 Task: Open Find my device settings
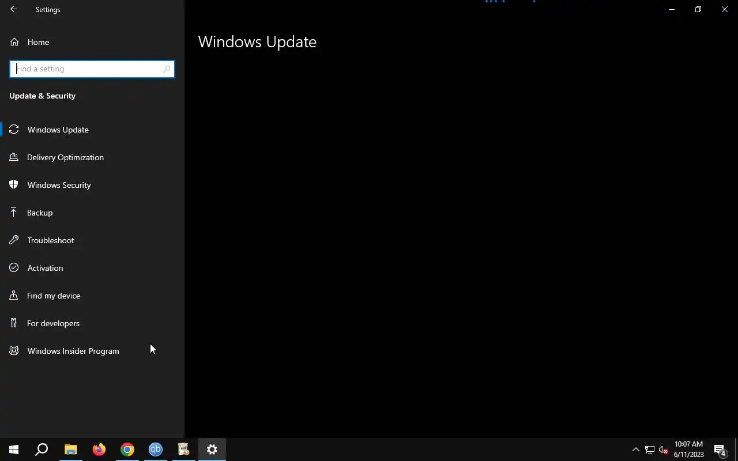(x=92, y=296)
